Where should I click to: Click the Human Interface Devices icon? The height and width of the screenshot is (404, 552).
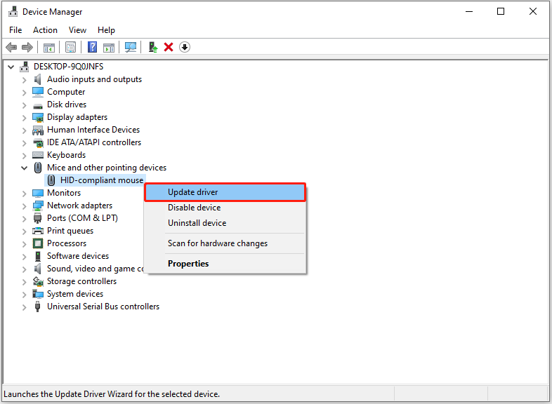(38, 130)
